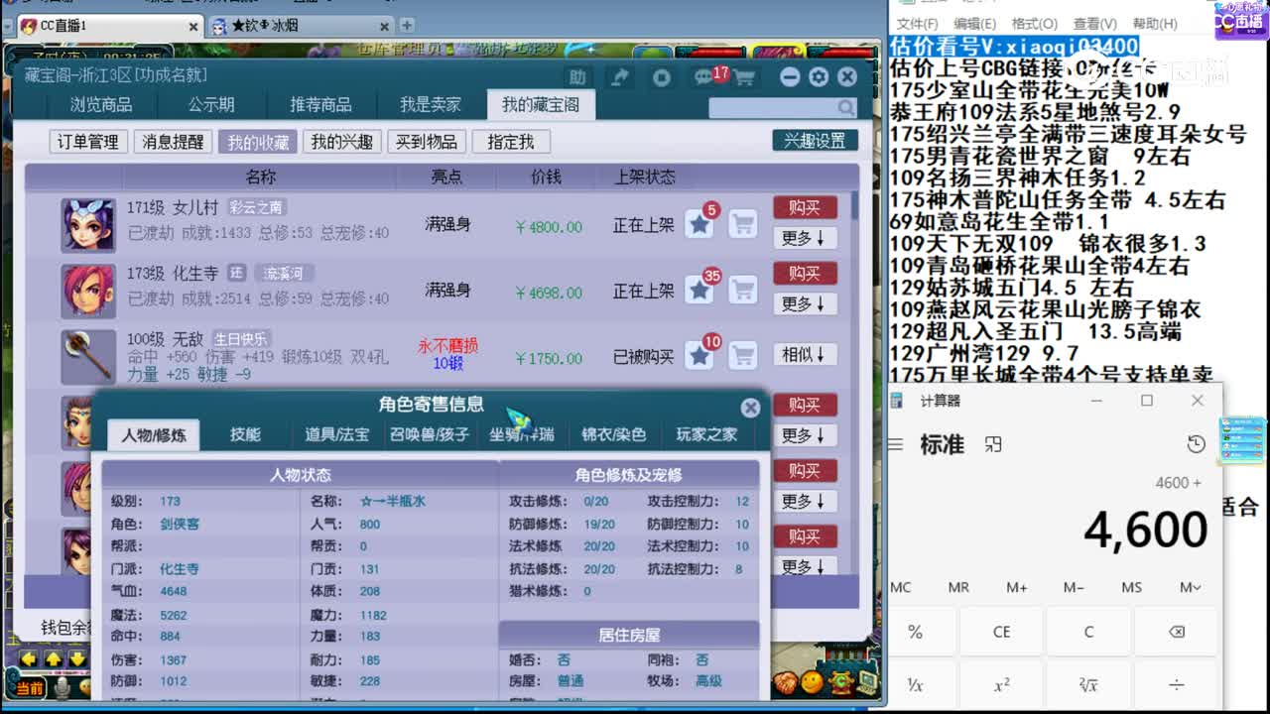This screenshot has height=714, width=1270.
Task: Open the 技能 tab in character info
Action: tap(245, 434)
